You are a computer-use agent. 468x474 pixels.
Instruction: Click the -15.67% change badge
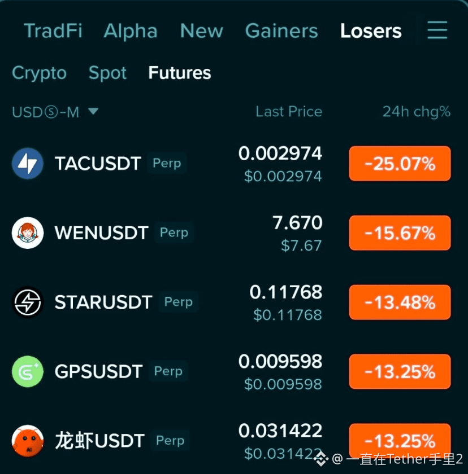coord(400,232)
